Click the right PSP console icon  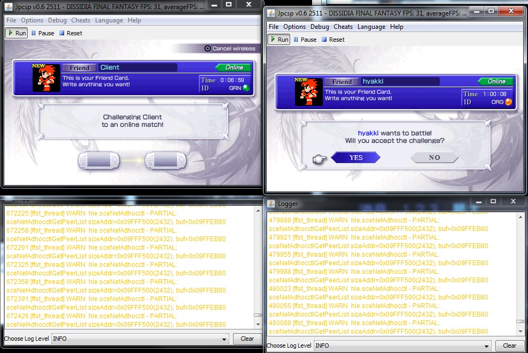(166, 160)
